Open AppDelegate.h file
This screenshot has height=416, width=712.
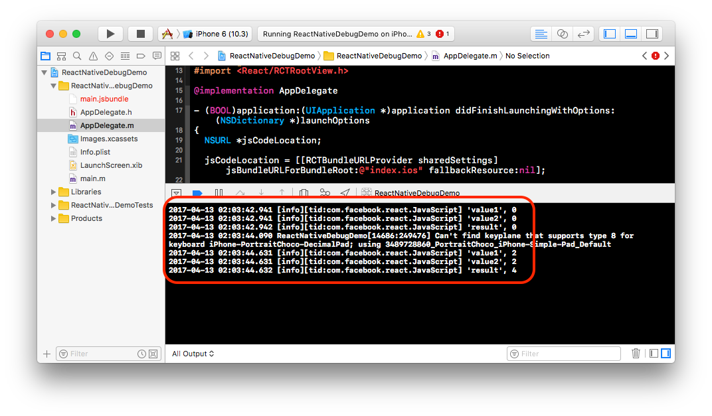[x=101, y=113]
